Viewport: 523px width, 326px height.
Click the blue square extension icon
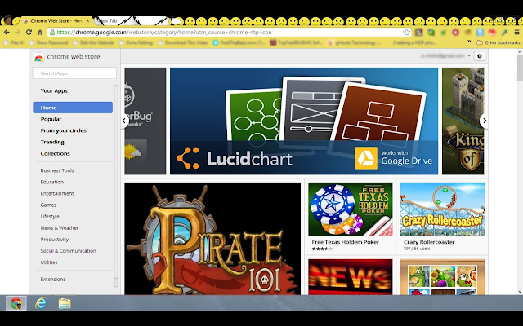[x=480, y=33]
